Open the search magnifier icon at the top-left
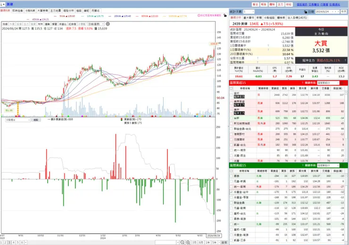 (x=1, y=4)
